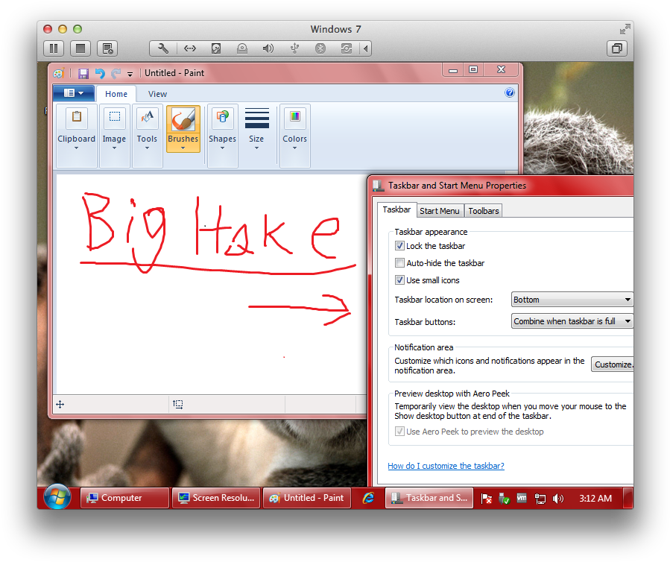Select the Home ribbon tab in Paint
This screenshot has width=670, height=562.
[116, 94]
